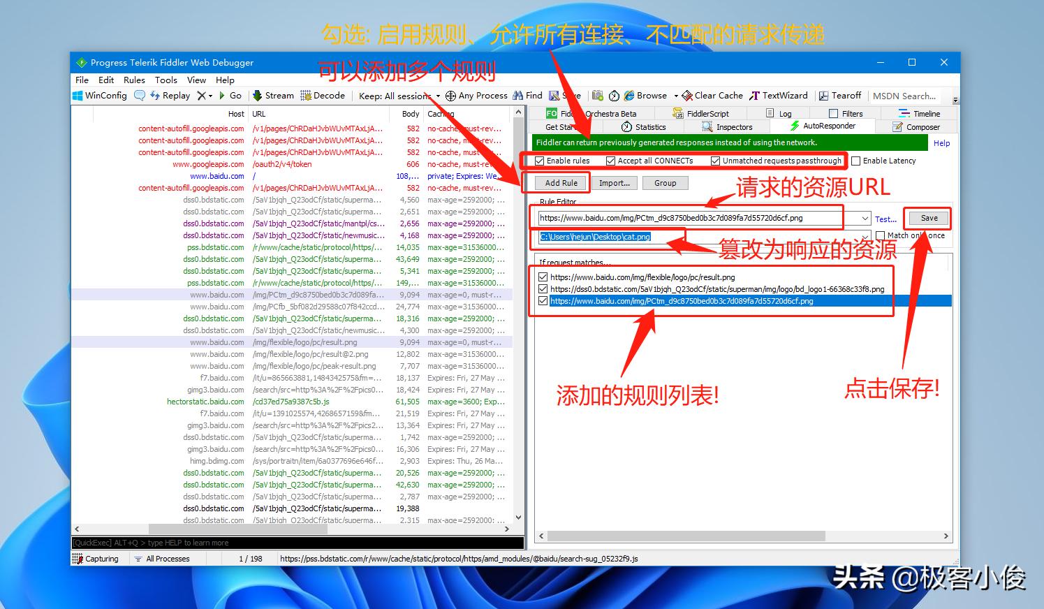
Task: Open the Rules menu
Action: tap(134, 80)
